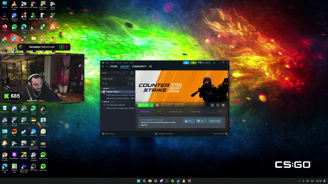Screen dimensions: 328x184
Task: Click the FACEIT AC desktop icon
Action: [33, 28]
